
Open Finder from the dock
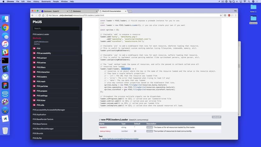[5, 19]
